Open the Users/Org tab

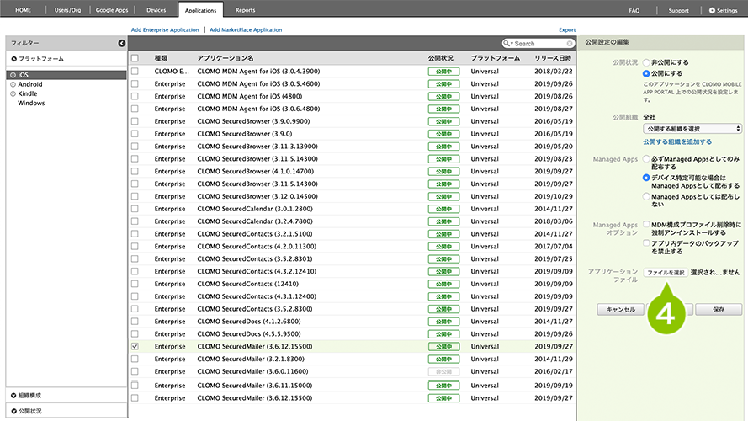click(x=68, y=10)
